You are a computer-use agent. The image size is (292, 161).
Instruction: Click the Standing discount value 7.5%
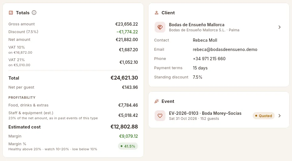(197, 77)
